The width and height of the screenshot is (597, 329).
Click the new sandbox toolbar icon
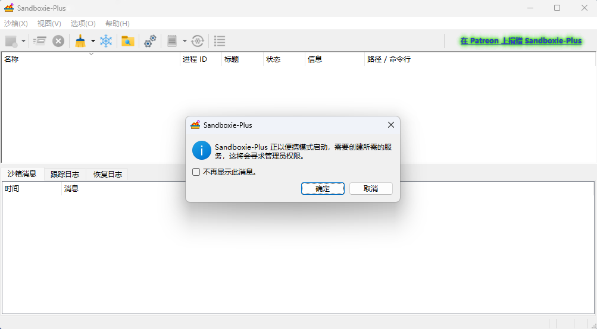(x=11, y=41)
